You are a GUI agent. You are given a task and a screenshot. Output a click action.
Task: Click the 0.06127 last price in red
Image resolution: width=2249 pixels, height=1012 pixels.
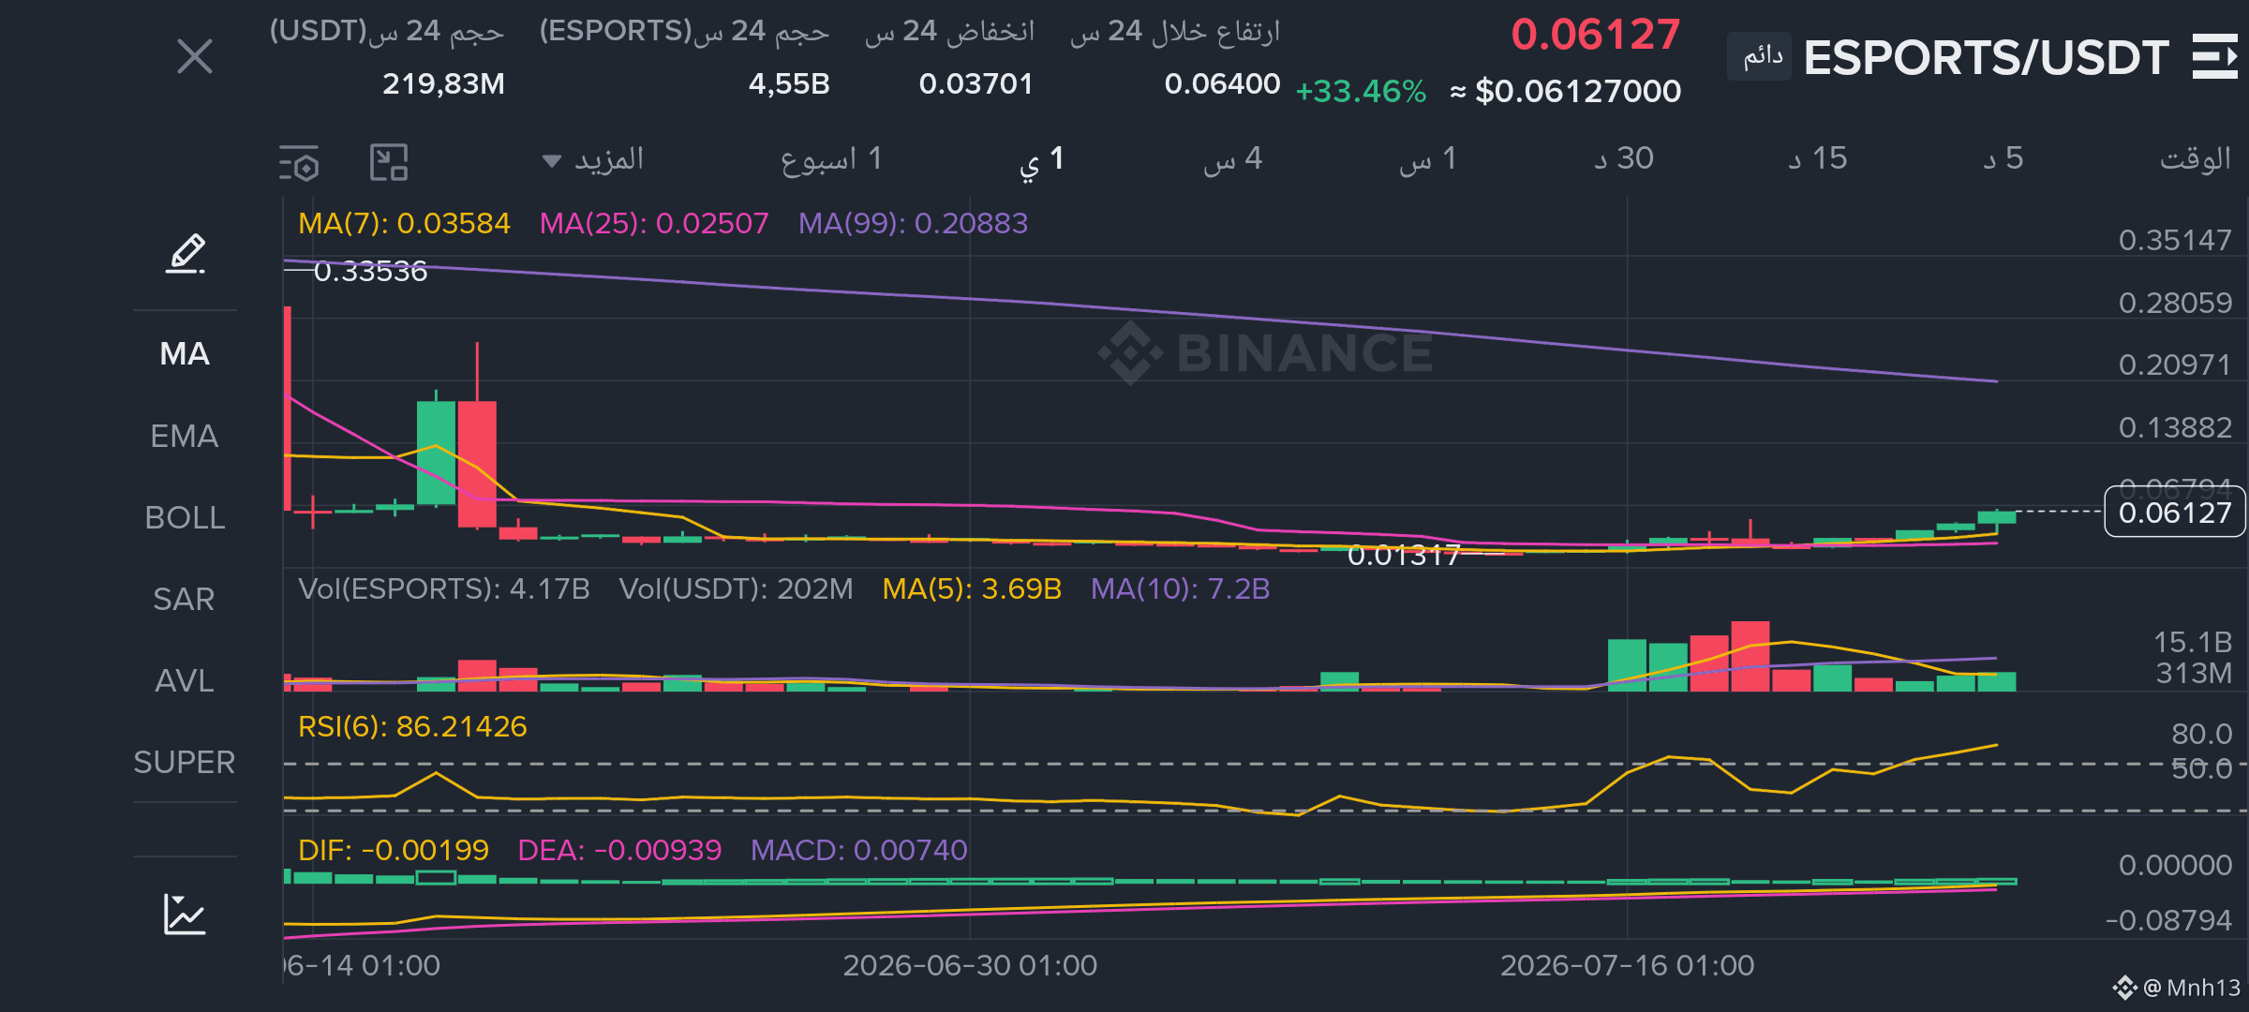click(x=1596, y=36)
